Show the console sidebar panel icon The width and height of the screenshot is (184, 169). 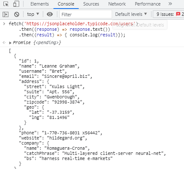click(6, 14)
